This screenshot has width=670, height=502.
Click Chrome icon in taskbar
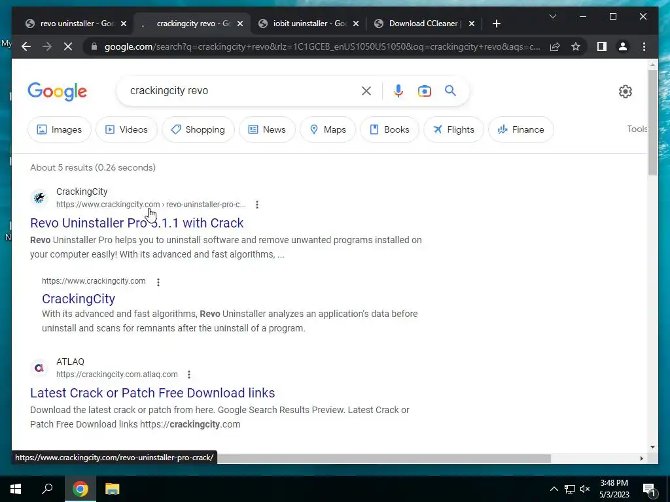(x=80, y=489)
